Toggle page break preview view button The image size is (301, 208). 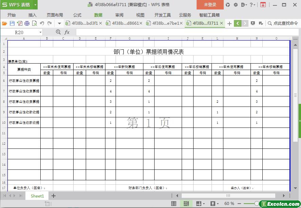pyautogui.click(x=186, y=204)
